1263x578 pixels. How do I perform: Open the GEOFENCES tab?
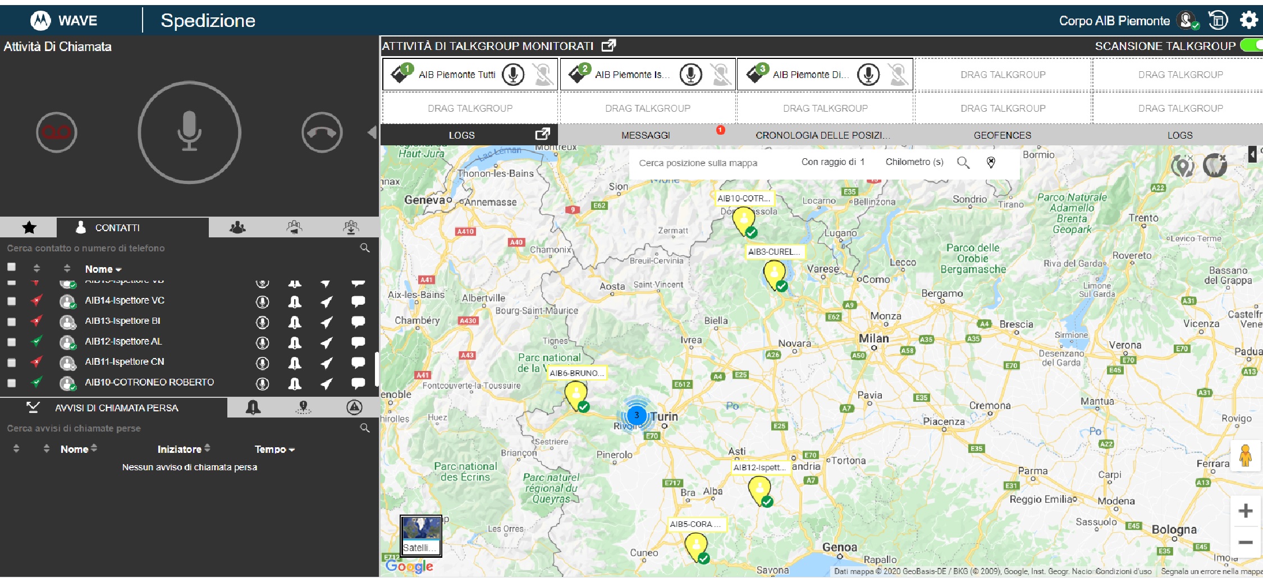tap(1002, 135)
